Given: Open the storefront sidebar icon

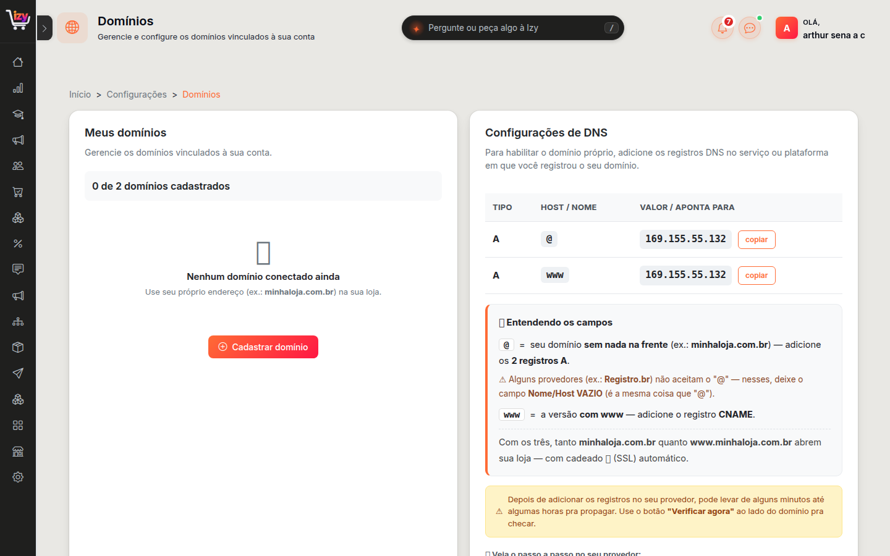Looking at the screenshot, I should (x=18, y=451).
